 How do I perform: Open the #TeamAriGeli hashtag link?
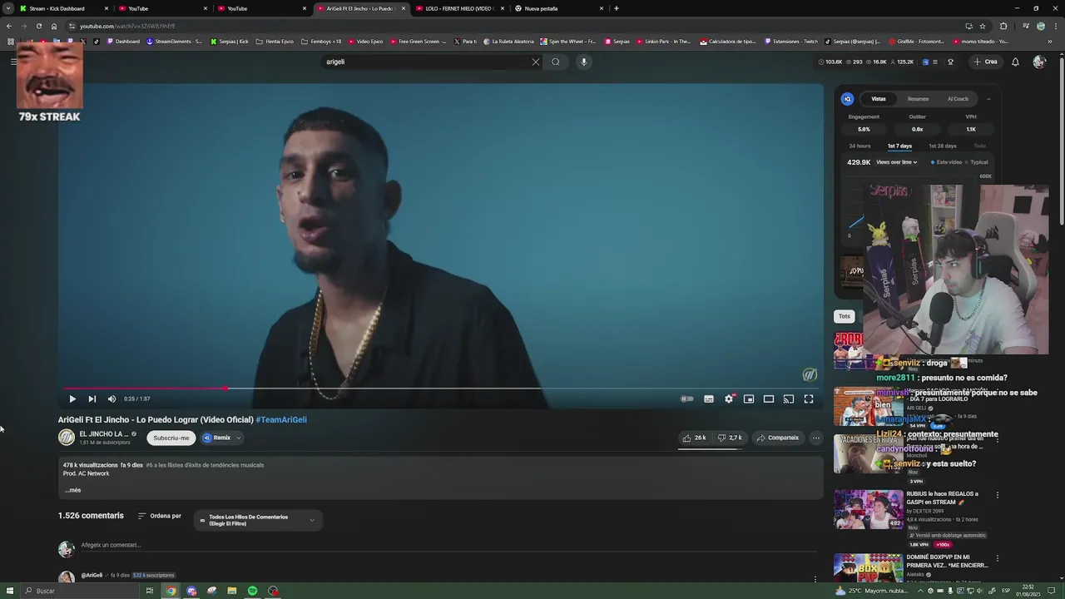click(281, 419)
